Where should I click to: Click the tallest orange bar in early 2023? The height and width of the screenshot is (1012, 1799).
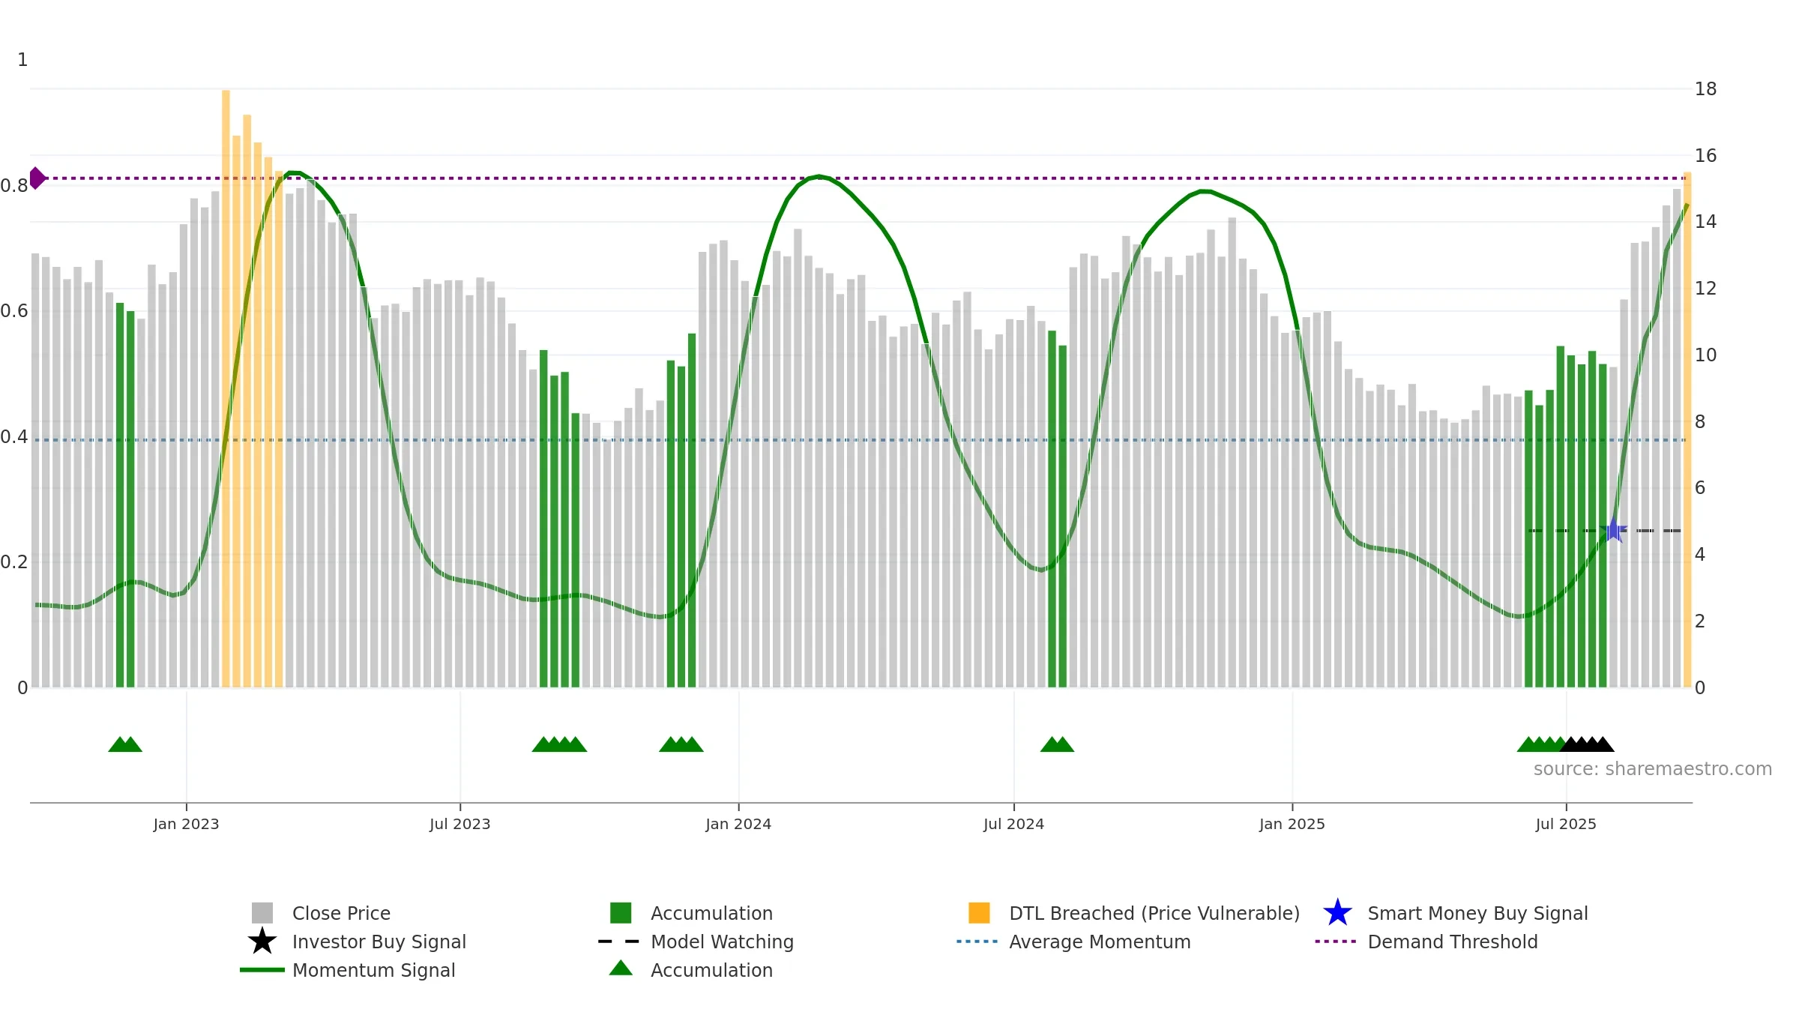[x=226, y=388]
